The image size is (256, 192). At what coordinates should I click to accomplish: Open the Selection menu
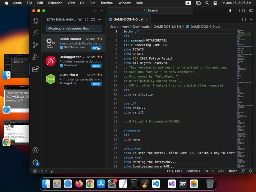tap(55, 3)
